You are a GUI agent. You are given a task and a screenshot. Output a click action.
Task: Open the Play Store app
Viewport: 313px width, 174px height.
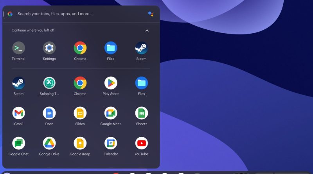(x=111, y=83)
